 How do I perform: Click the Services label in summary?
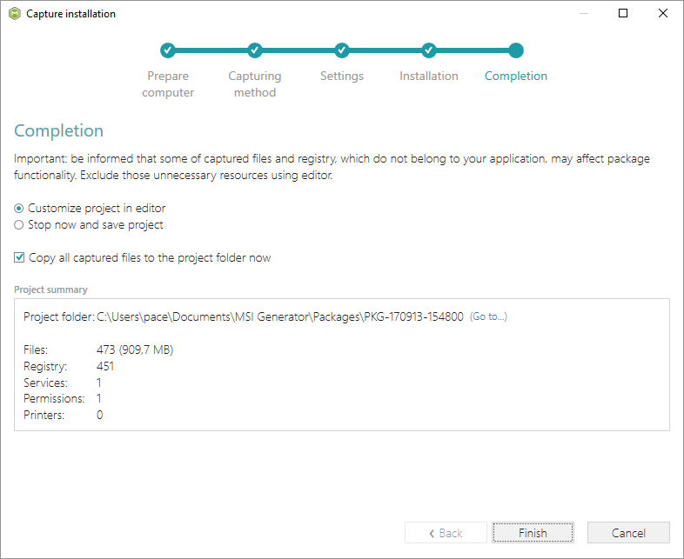click(45, 383)
